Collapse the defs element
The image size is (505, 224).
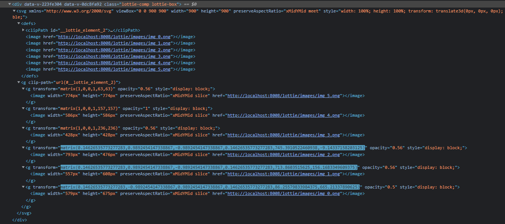click(x=19, y=23)
